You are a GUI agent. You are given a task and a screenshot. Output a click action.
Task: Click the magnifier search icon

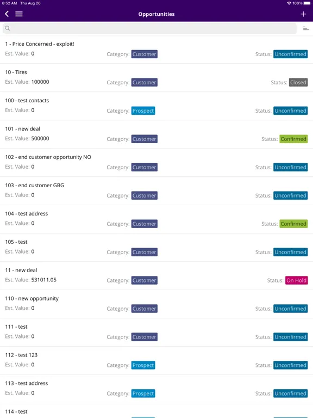coord(8,28)
